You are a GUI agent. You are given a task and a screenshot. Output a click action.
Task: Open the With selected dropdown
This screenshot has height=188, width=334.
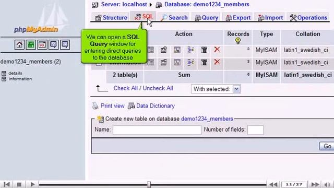[x=216, y=89]
